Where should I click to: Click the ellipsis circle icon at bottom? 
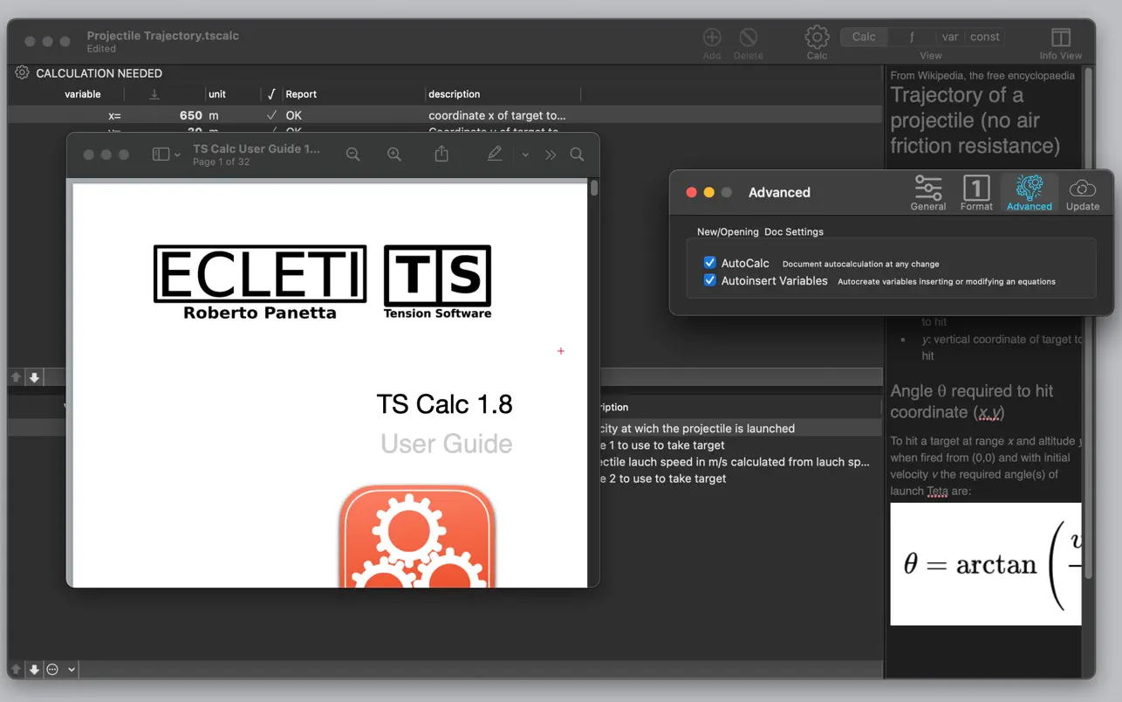tap(52, 670)
